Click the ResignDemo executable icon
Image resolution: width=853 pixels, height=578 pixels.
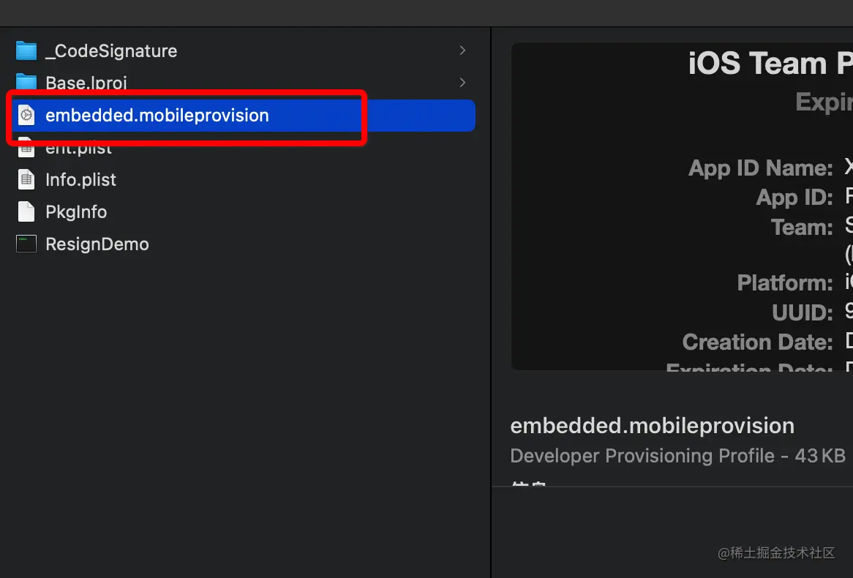pos(26,244)
